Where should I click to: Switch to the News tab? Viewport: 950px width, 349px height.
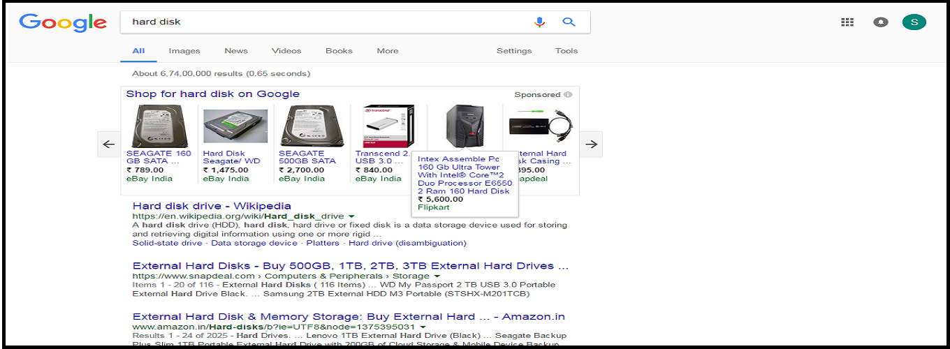click(x=236, y=51)
